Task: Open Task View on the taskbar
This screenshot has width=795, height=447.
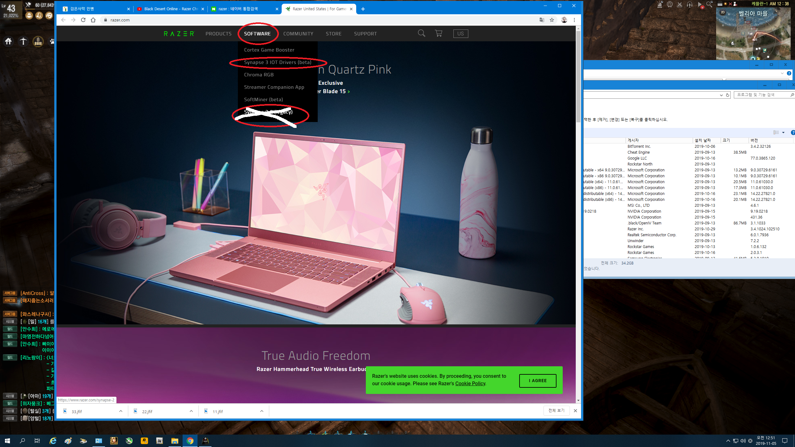Action: pyautogui.click(x=37, y=441)
